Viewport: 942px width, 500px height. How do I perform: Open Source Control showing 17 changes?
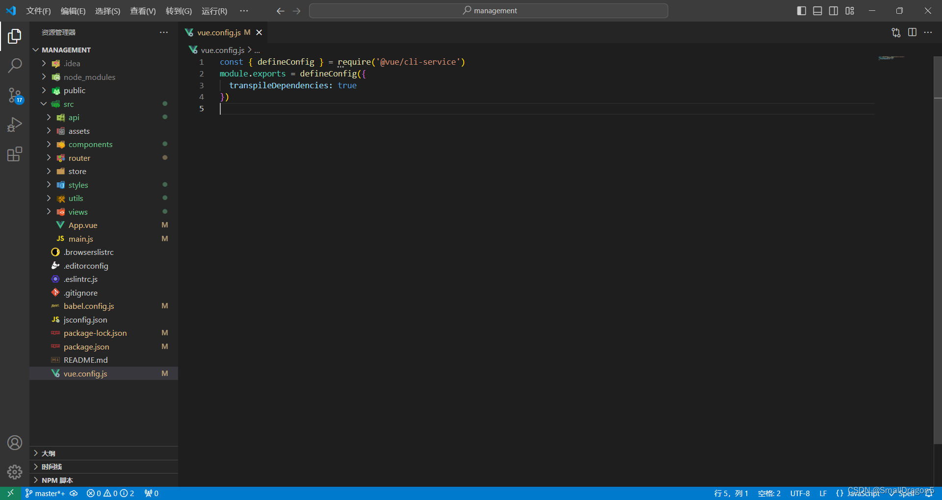pos(15,96)
